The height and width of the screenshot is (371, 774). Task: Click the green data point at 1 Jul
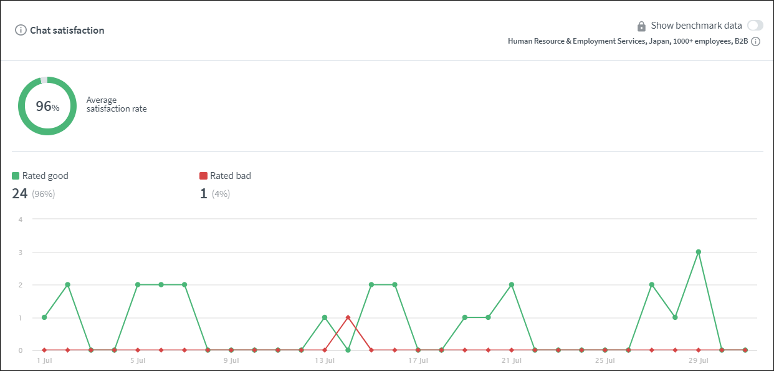(x=44, y=317)
